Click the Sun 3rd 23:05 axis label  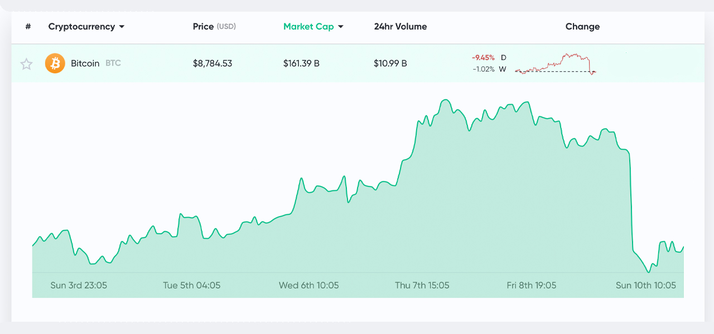click(79, 285)
